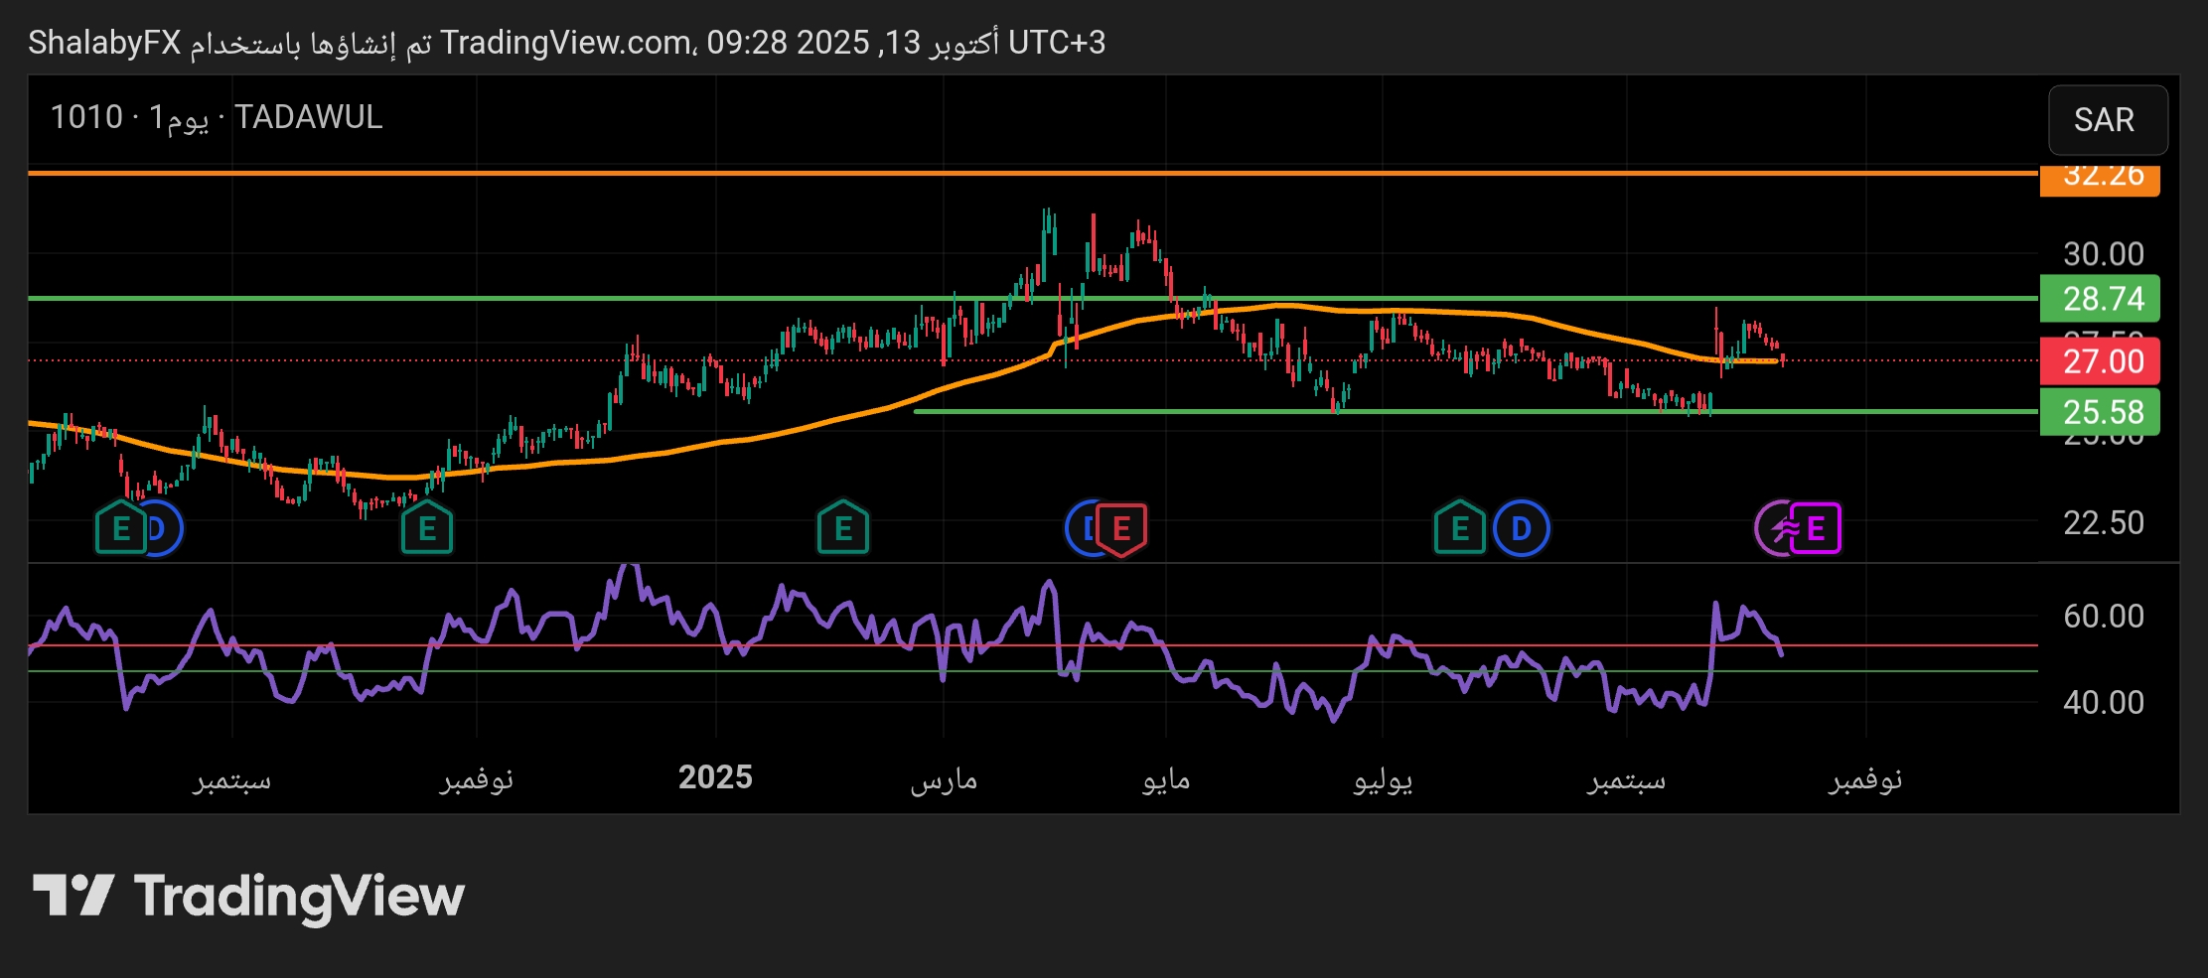Click the green earnings E marker near 2025

[843, 528]
